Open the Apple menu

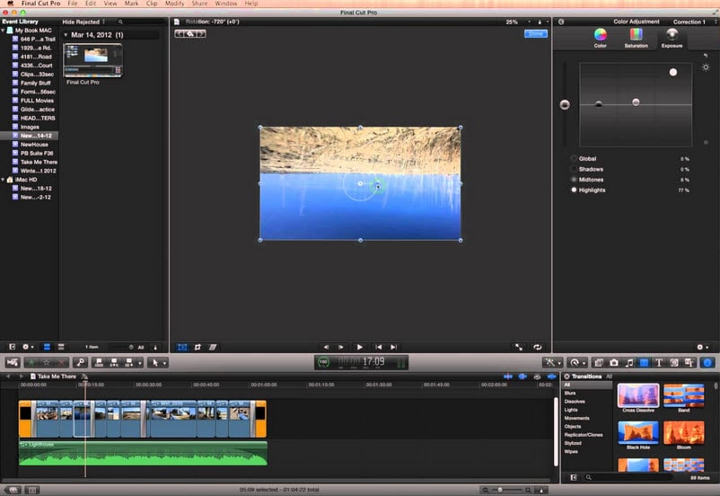(x=10, y=4)
